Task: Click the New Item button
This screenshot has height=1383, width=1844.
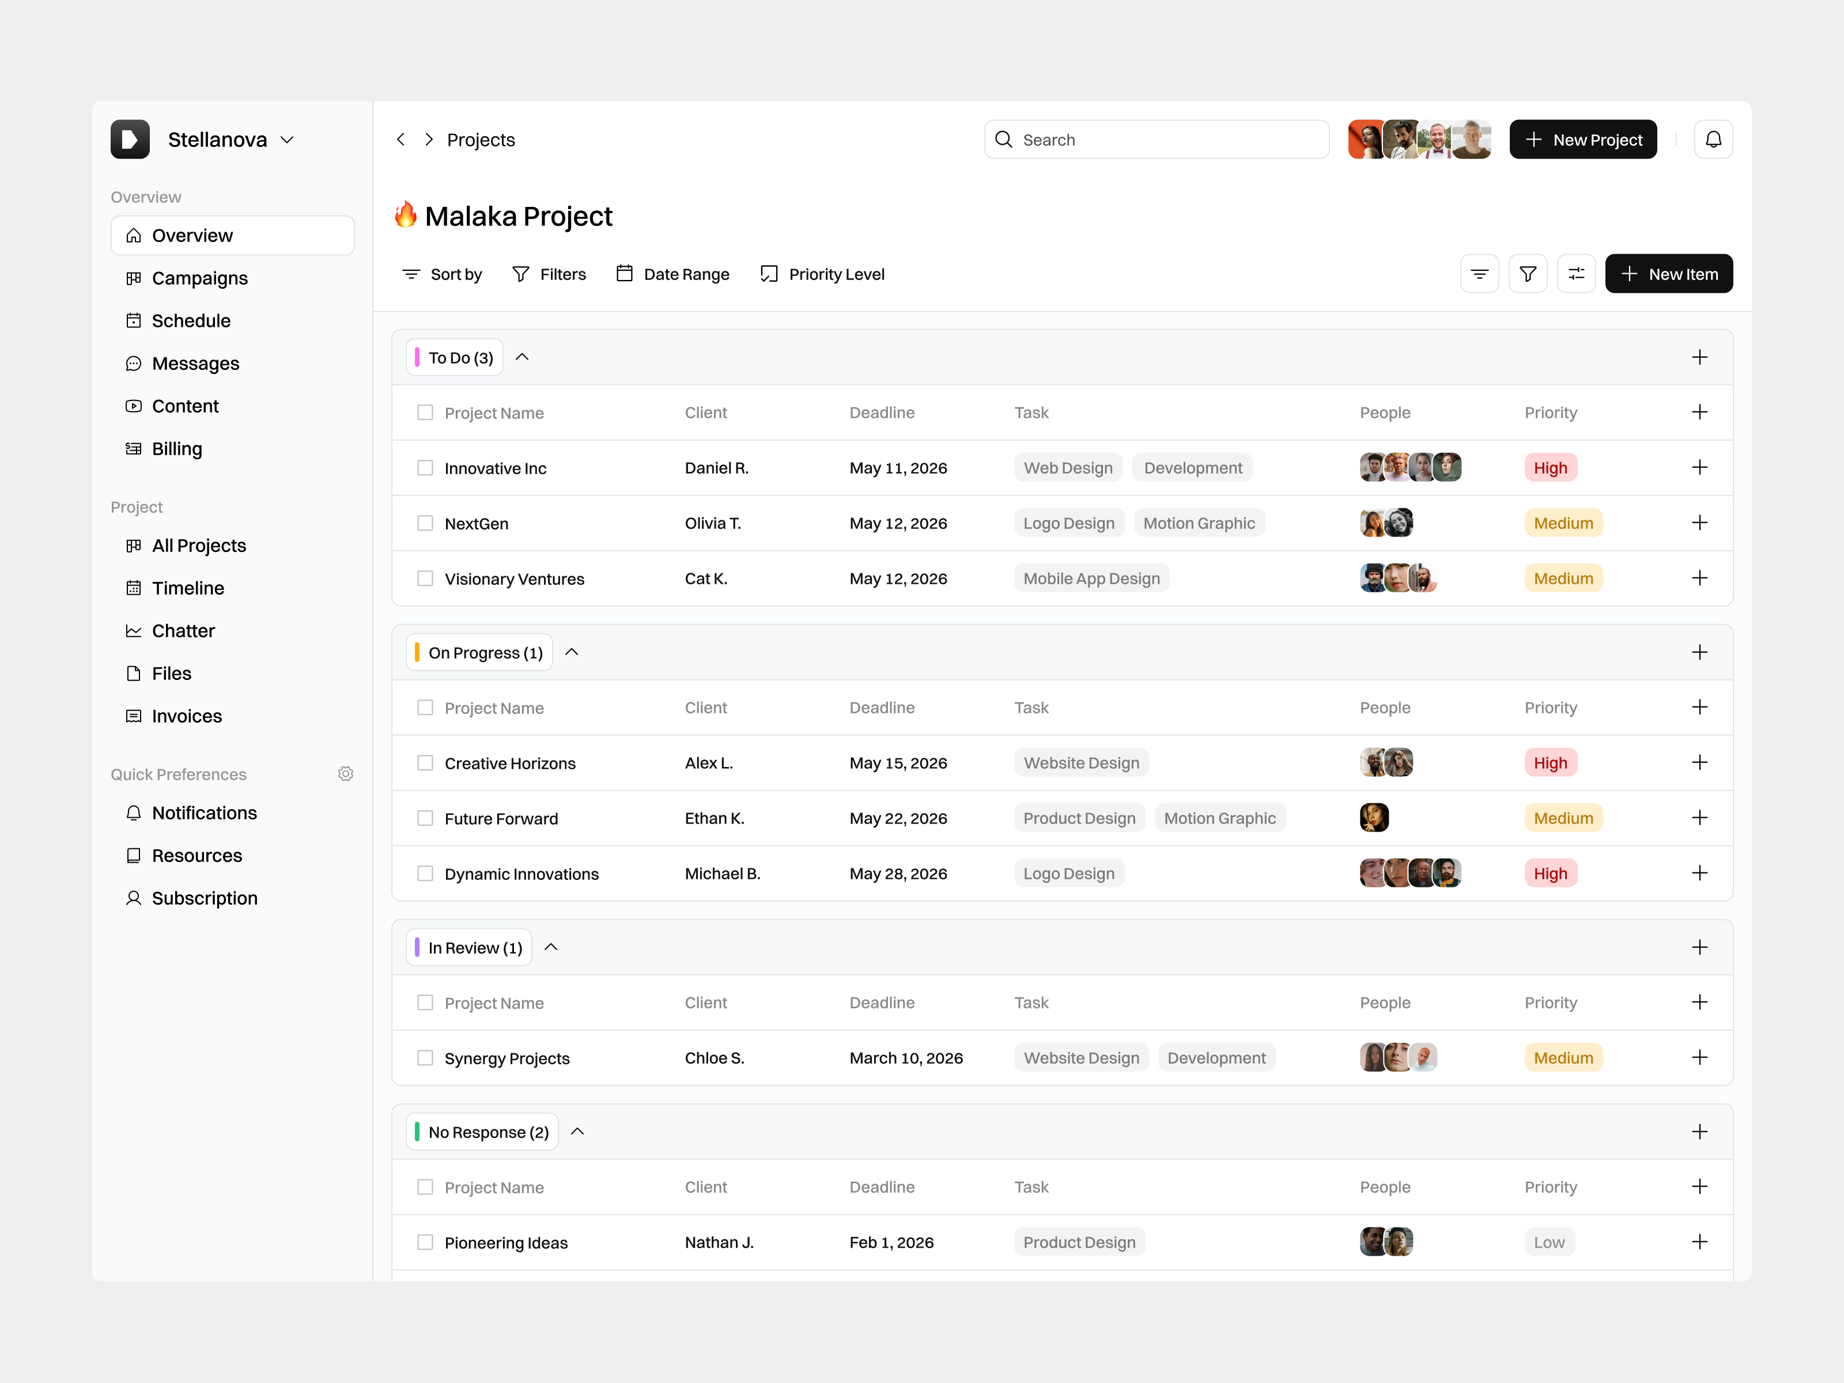Action: 1668,274
